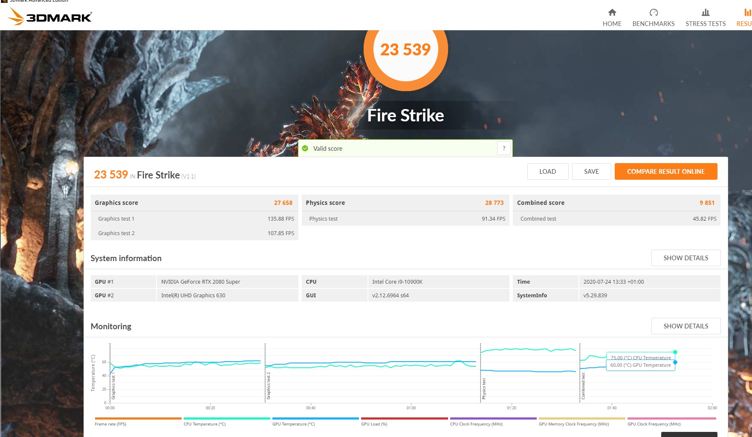
Task: Click the Combined test chart marker
Action: 583,386
